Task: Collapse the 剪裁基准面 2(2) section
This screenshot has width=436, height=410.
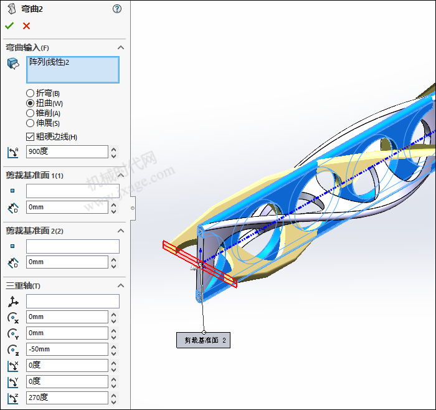Action: pos(121,231)
